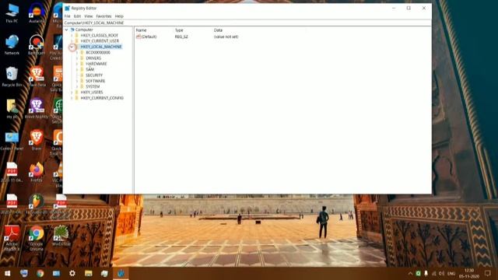Screen dimensions: 498x280
Task: Open the notification center icon
Action: pyautogui.click(x=488, y=273)
